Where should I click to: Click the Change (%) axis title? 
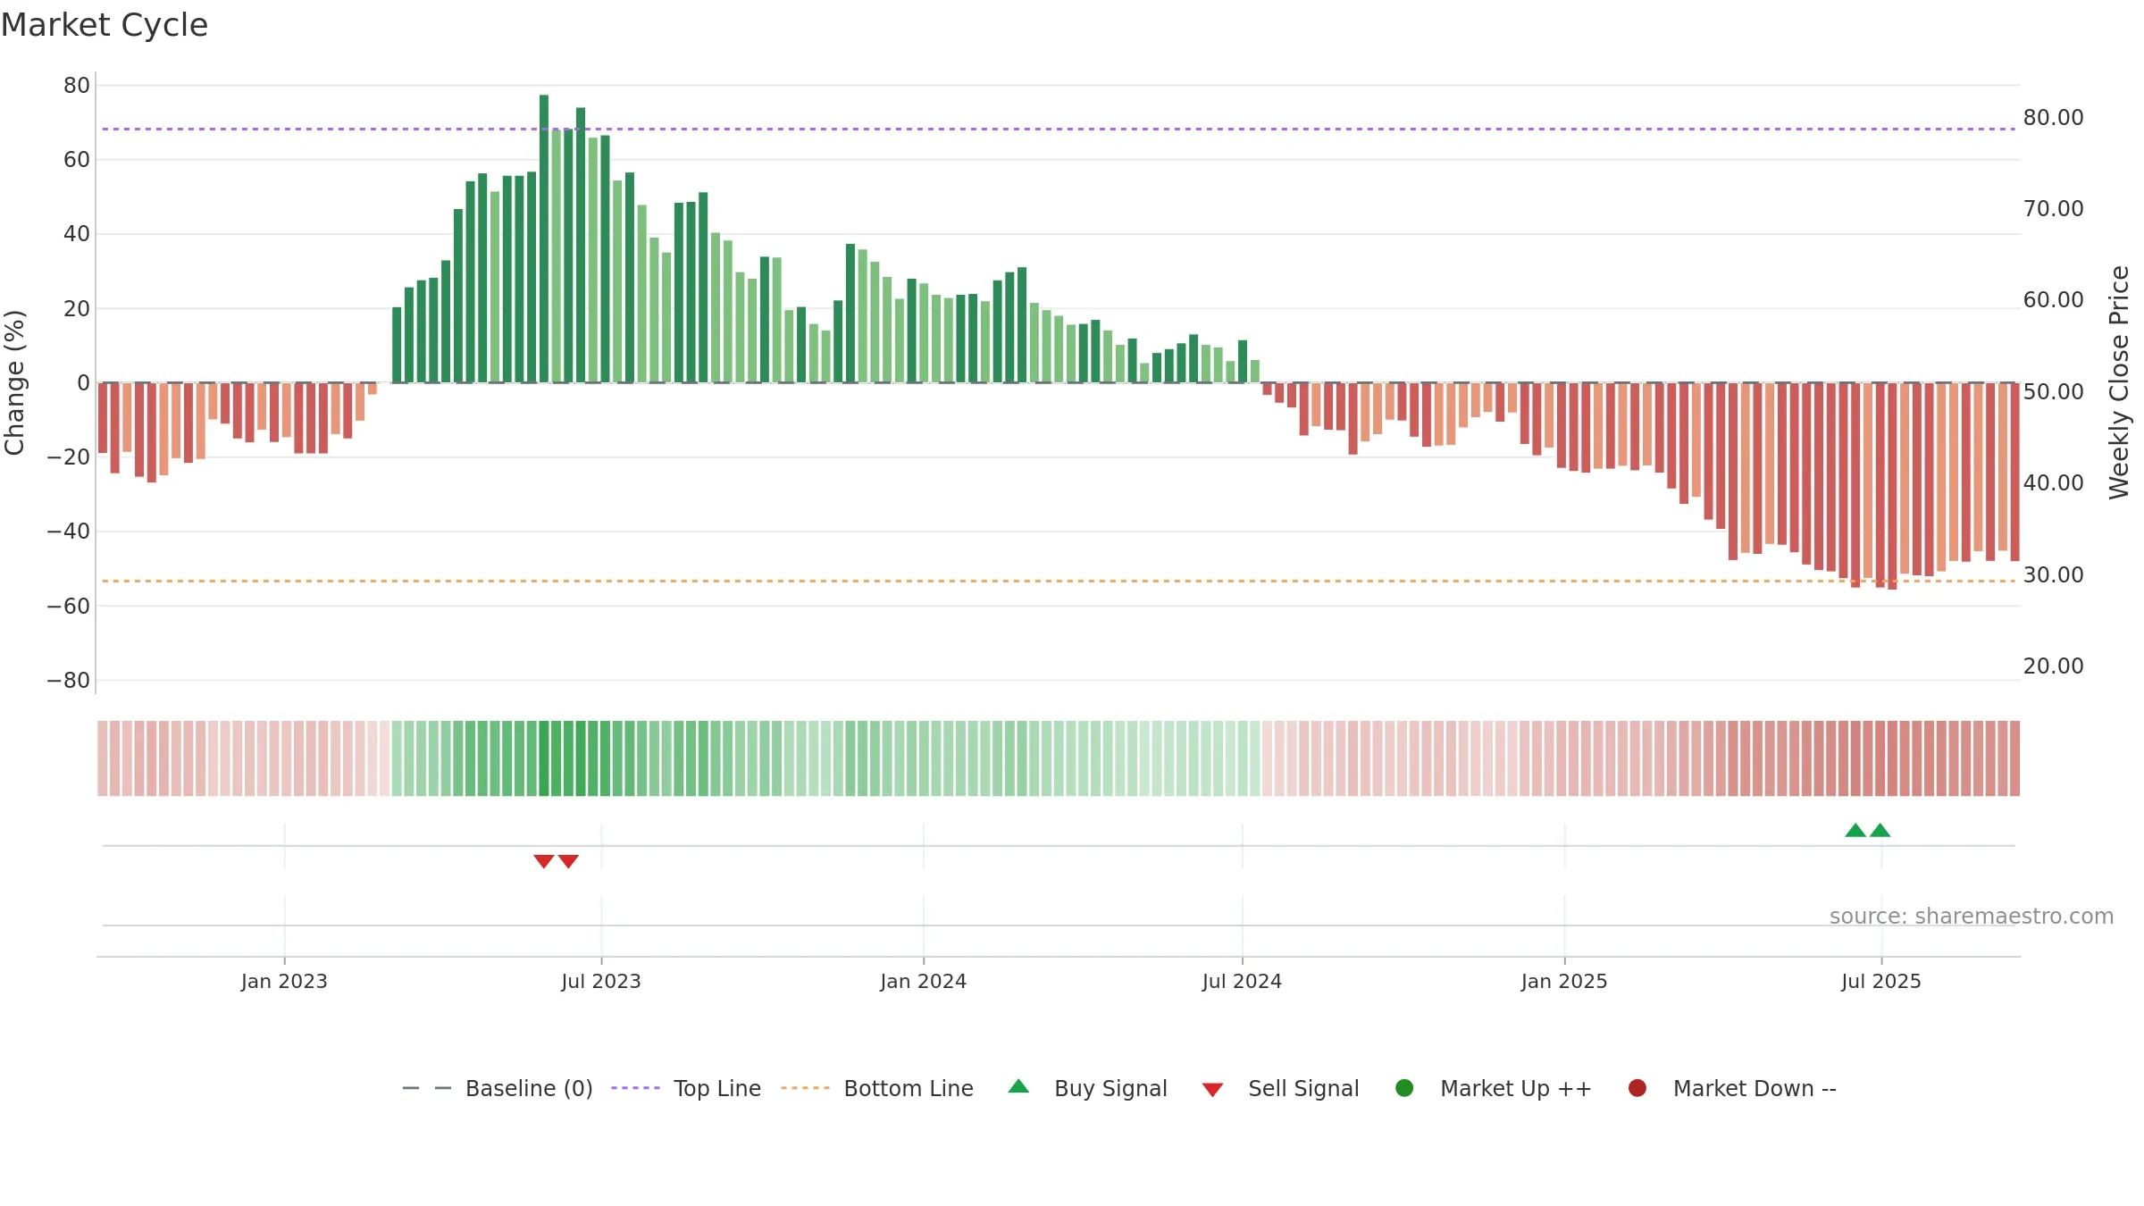(x=14, y=382)
